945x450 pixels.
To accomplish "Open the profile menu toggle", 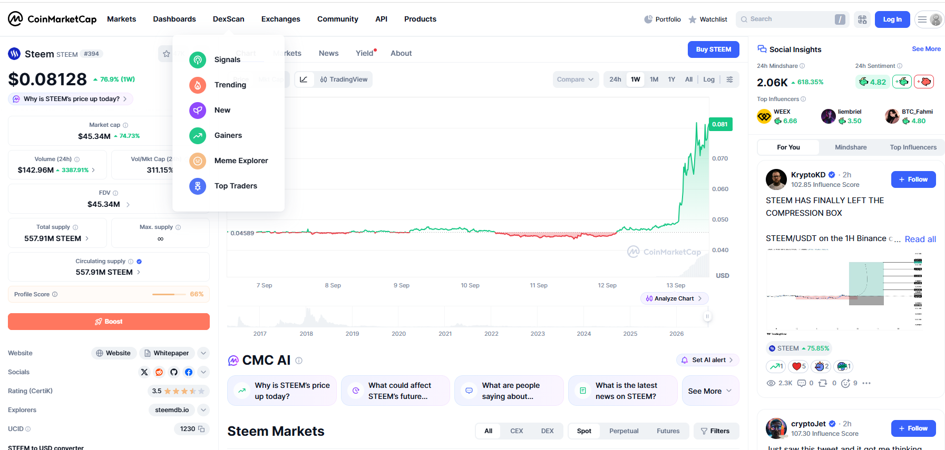I will click(930, 19).
